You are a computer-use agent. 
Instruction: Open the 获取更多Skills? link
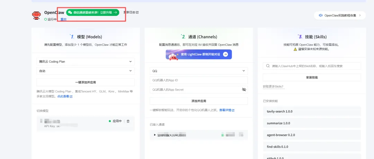coord(273,86)
